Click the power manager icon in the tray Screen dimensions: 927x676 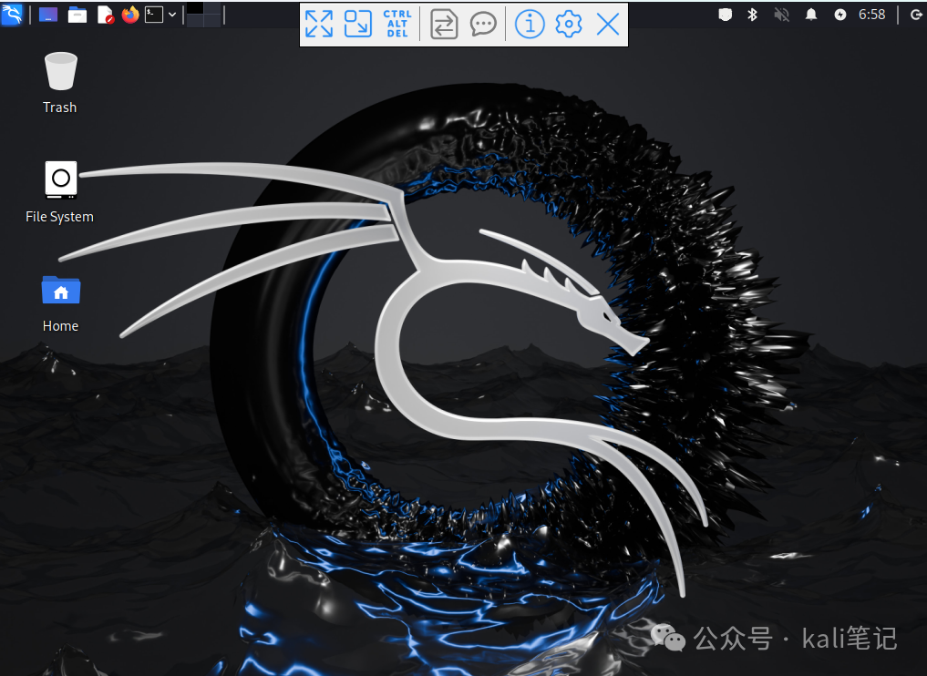click(840, 15)
